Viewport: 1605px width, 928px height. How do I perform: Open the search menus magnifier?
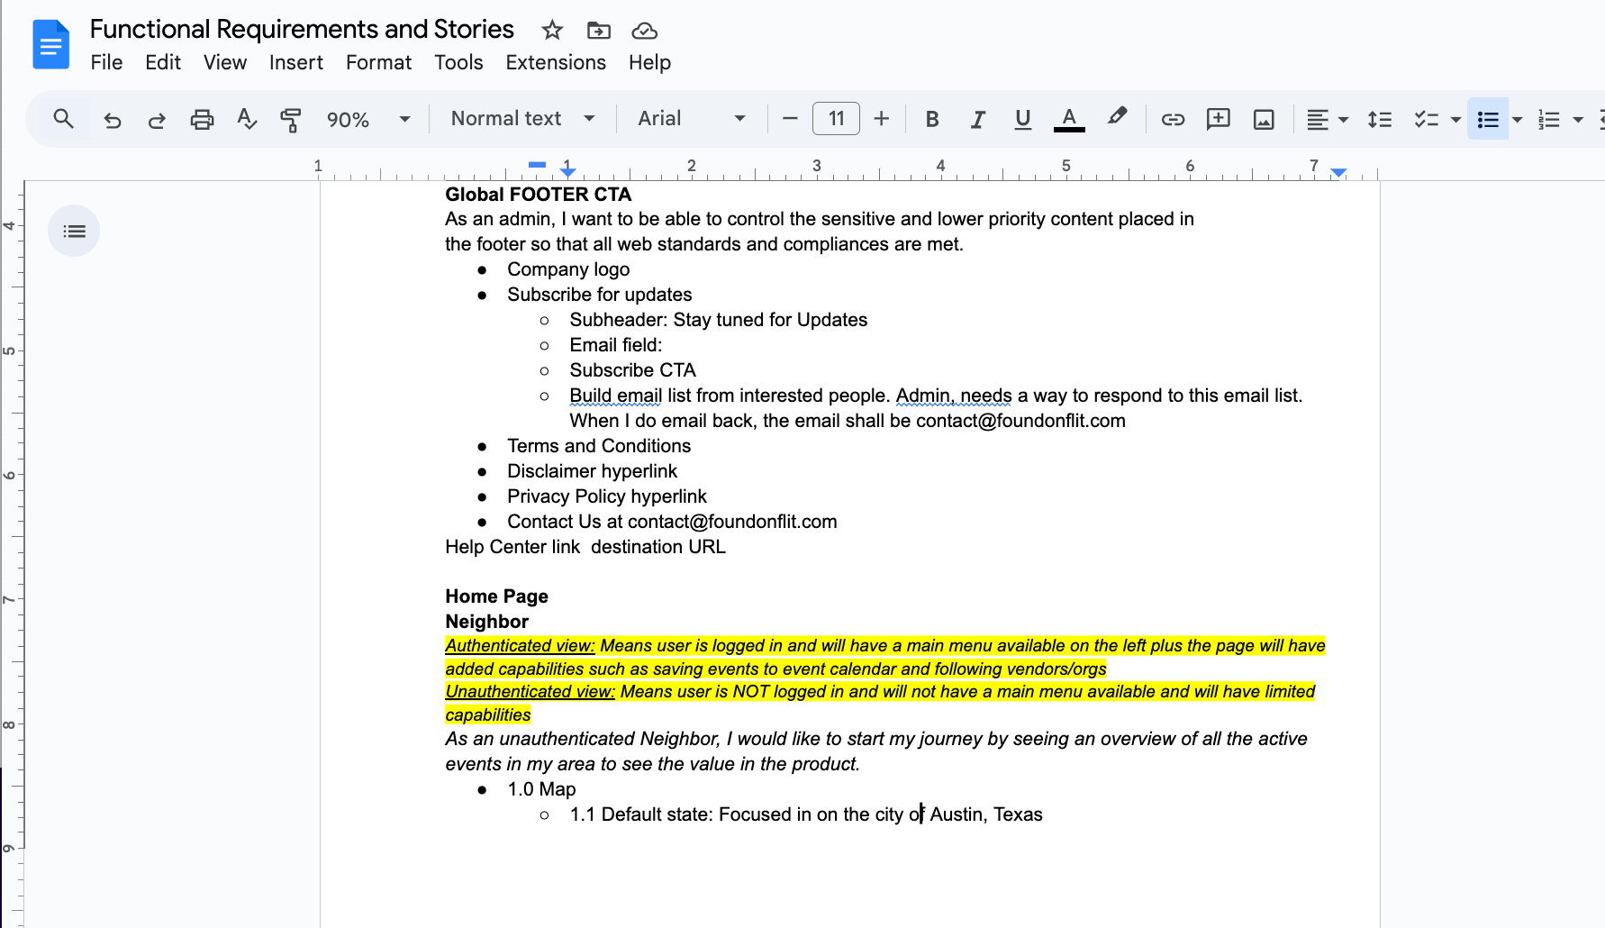(63, 119)
